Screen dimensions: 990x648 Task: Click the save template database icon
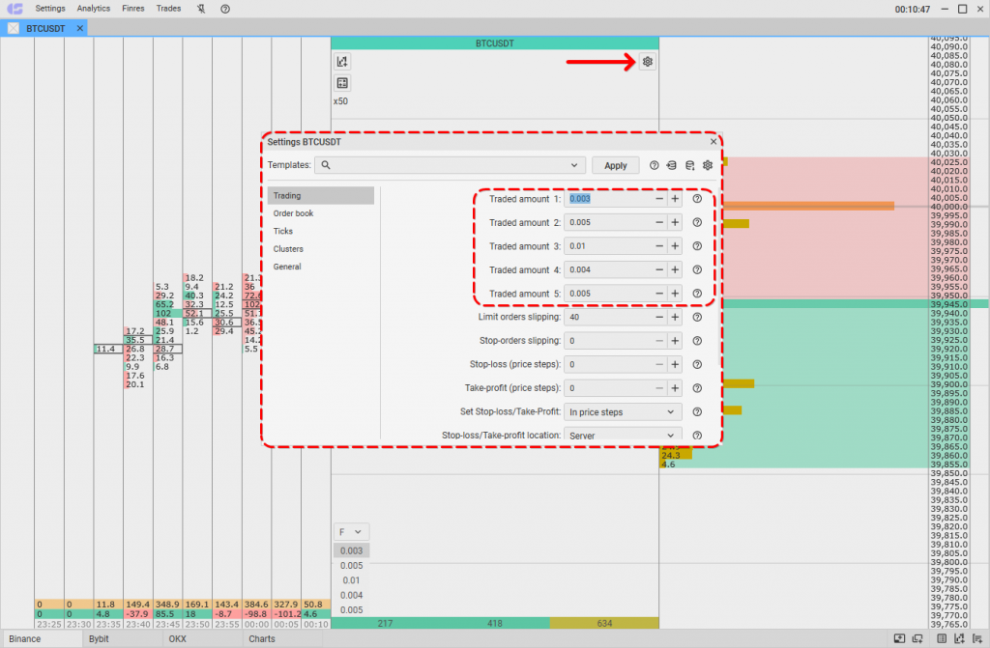689,165
